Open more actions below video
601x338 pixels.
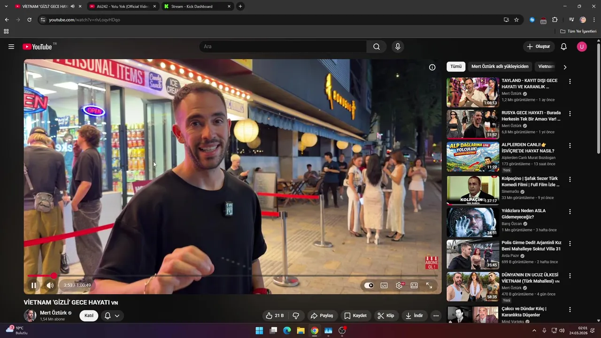point(436,315)
